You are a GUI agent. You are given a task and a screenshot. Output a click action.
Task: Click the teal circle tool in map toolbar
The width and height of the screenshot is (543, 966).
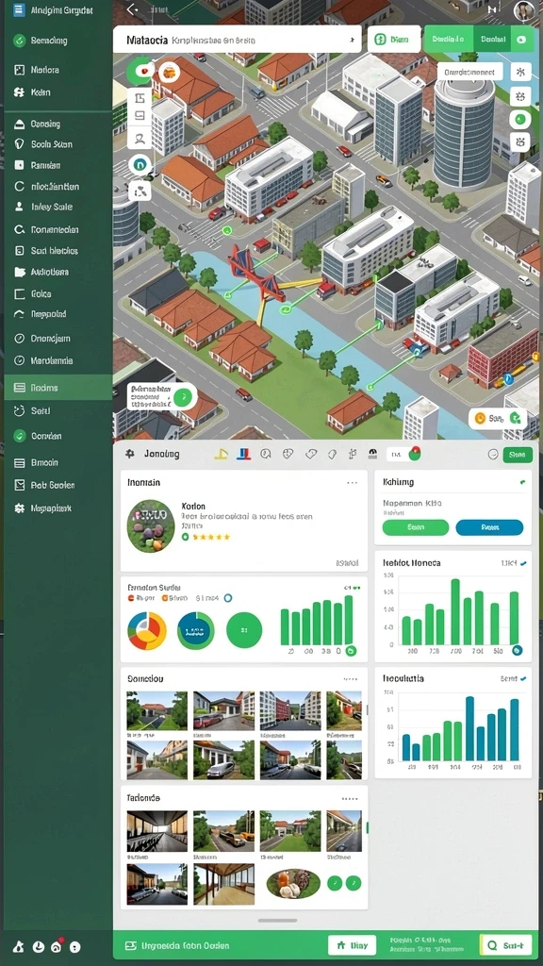140,164
